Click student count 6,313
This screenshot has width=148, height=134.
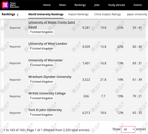[86, 113]
